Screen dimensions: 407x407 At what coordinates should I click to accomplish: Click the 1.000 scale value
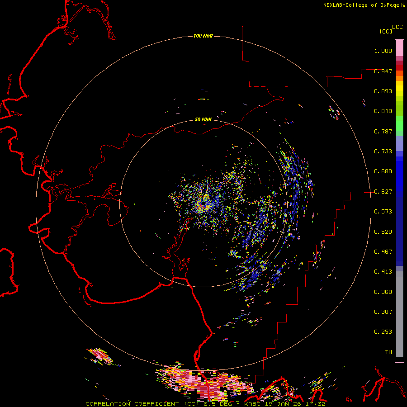click(383, 51)
